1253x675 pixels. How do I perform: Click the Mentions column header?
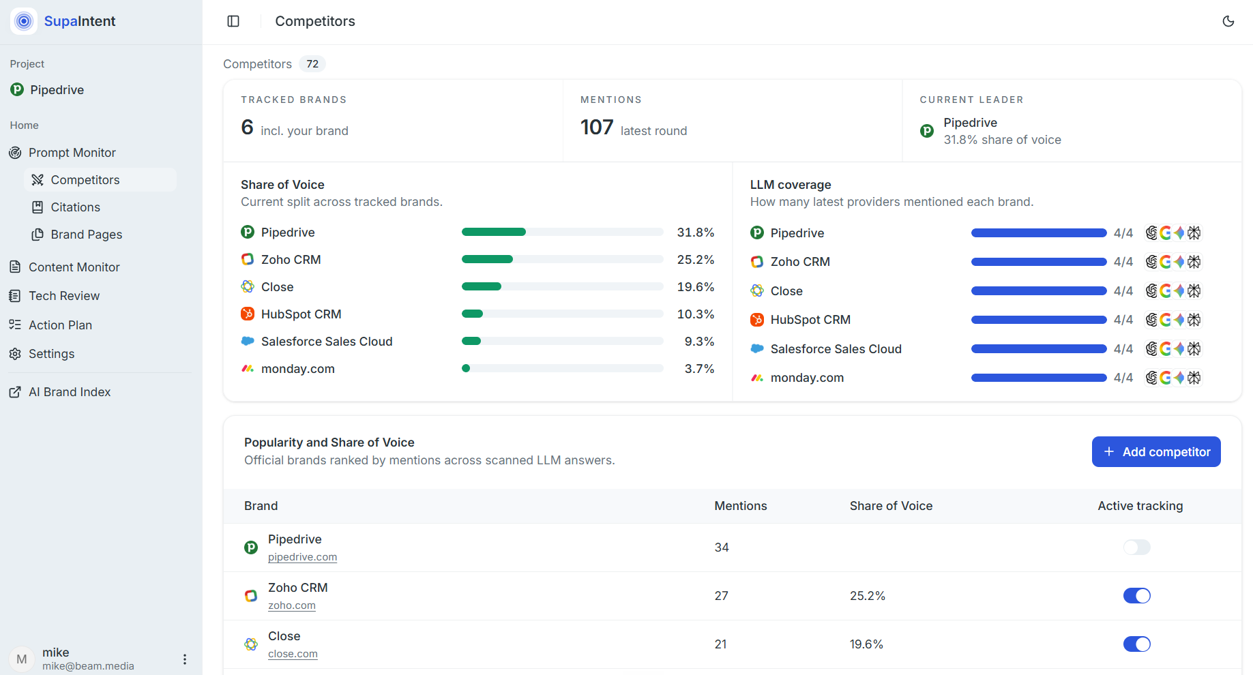[x=741, y=506]
